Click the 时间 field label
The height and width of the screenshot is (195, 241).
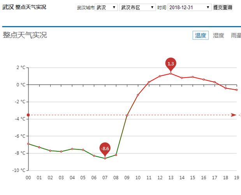162,7
